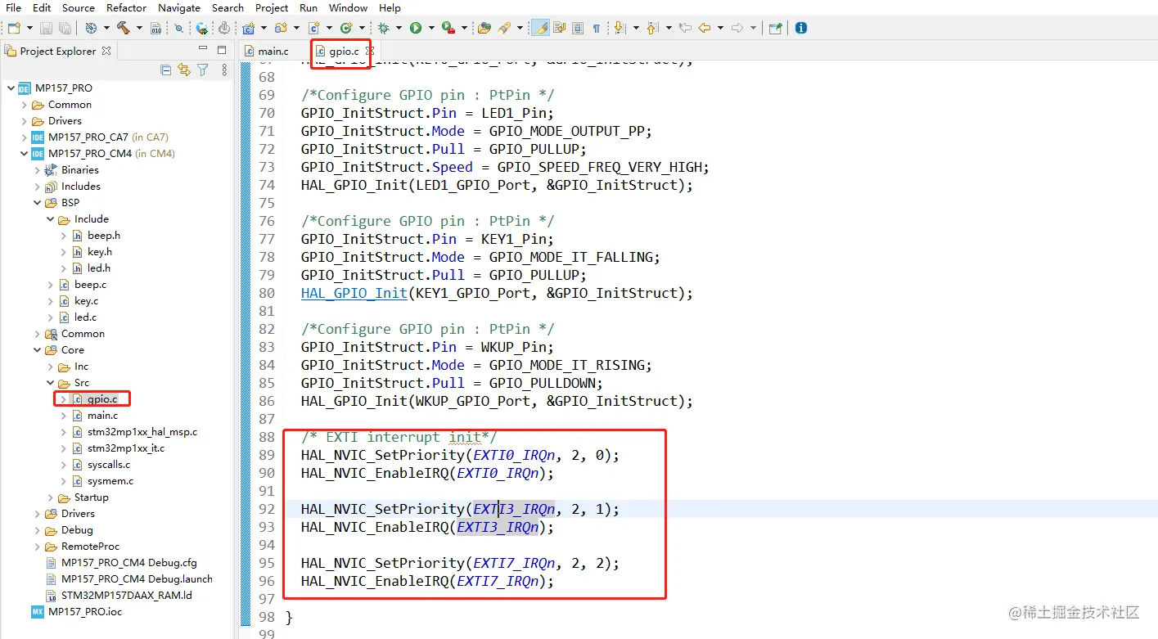This screenshot has height=639, width=1158.
Task: Run the project with the green play icon
Action: (416, 28)
